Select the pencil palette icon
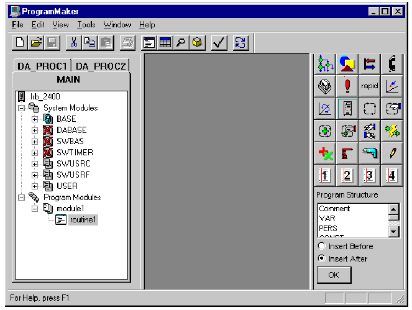Image resolution: width=412 pixels, height=310 pixels. (391, 153)
